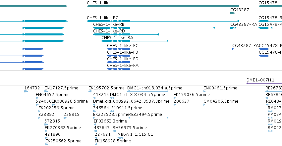Screen dimensions: 282x146
Task: Click the EK195702.5prime EST marker
Action: (x=90, y=91)
